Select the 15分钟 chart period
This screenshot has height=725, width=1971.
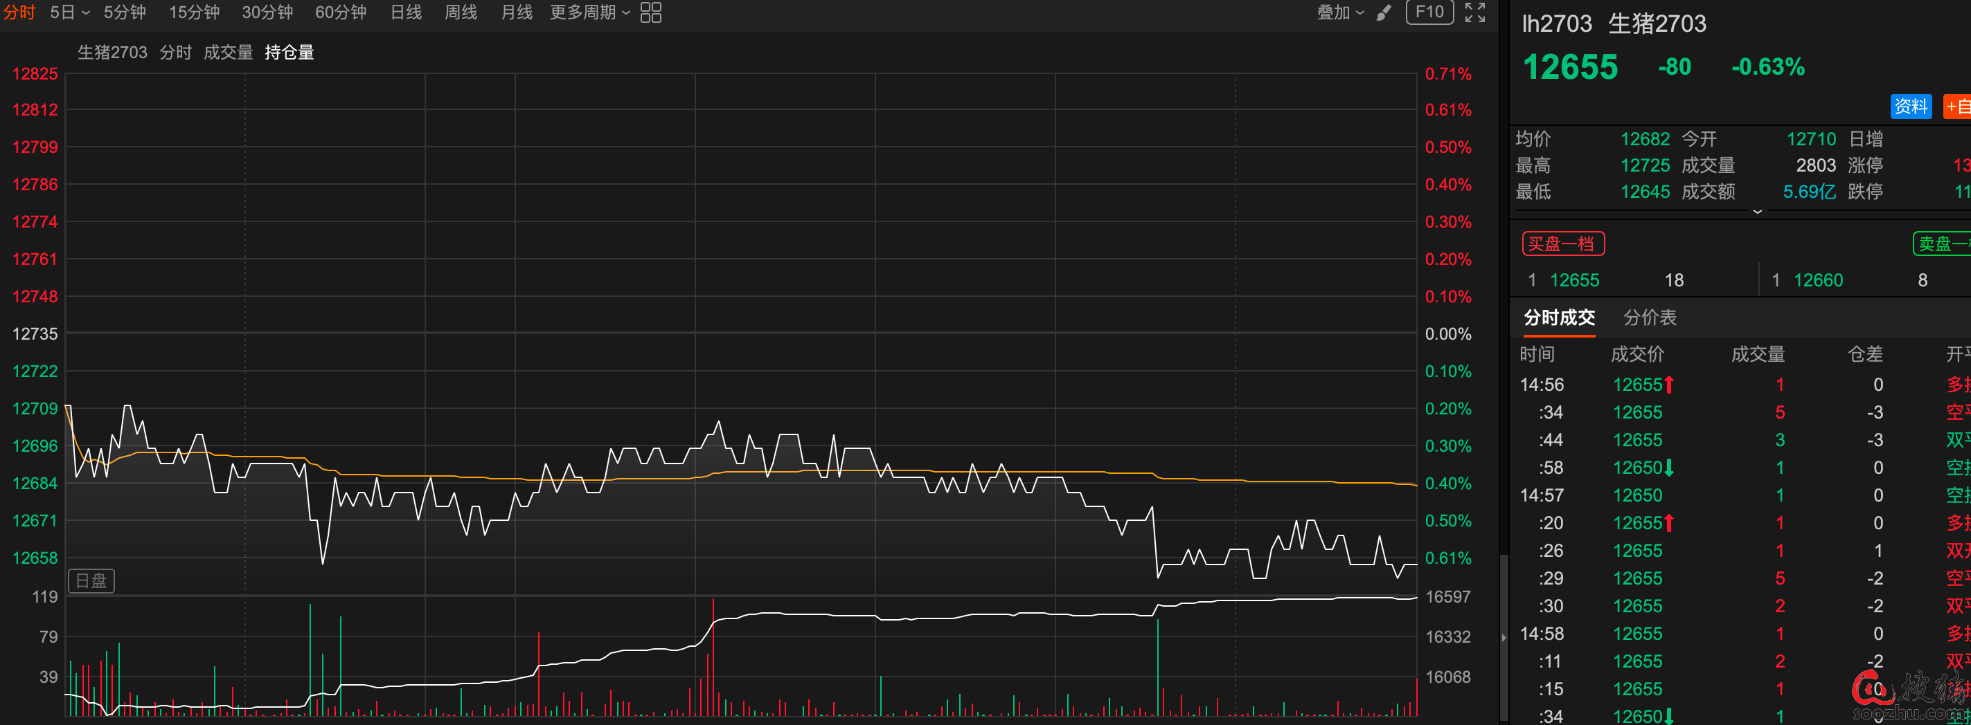pos(194,12)
